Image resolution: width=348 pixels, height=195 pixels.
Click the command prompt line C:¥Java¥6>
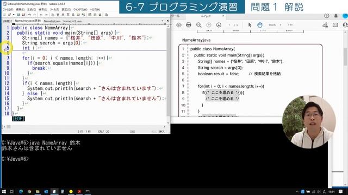point(15,159)
